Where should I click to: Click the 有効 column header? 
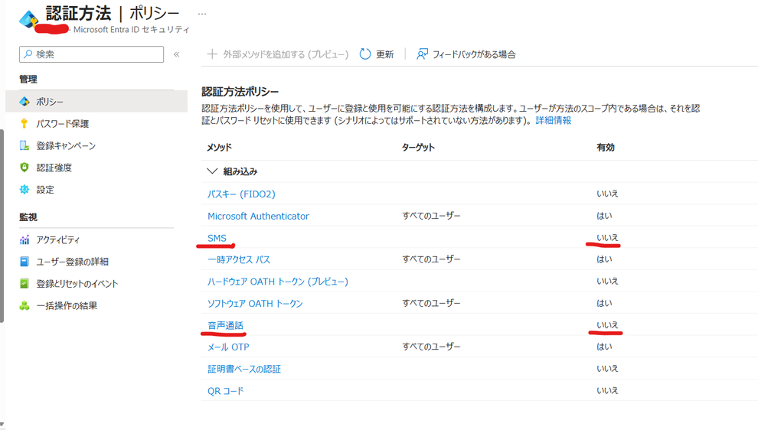[605, 148]
